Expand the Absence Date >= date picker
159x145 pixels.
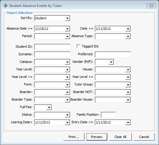point(67,29)
